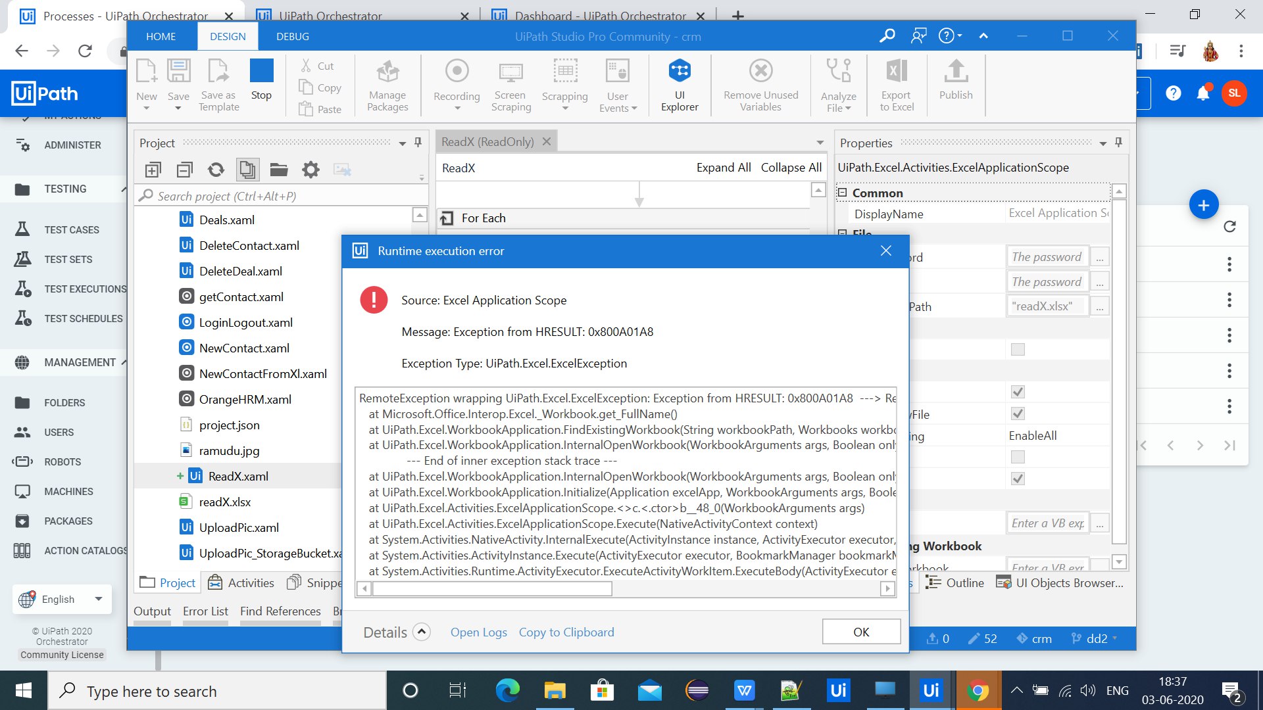
Task: Toggle the unchecked checkbox below EnableAll
Action: (1018, 456)
